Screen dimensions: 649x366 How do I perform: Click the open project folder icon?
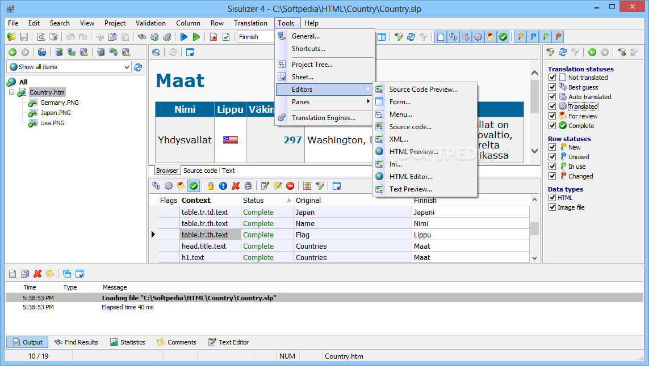click(x=11, y=37)
